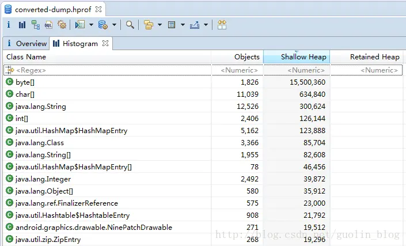Screen dimensions: 406x246
Task: Select the android.graphics.drawable.NinePatchDrawable row
Action: pos(203,228)
